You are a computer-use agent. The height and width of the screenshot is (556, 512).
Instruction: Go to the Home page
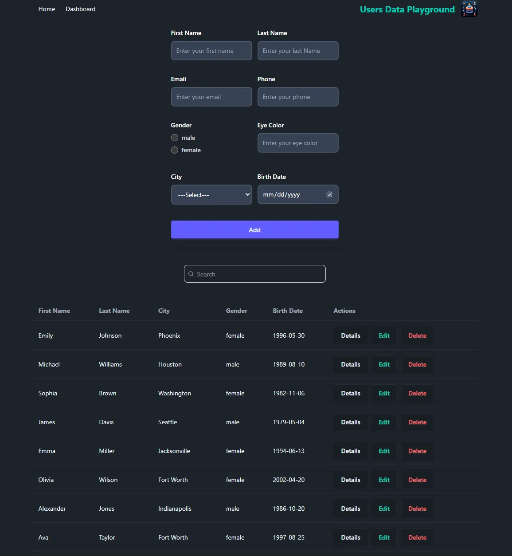47,9
